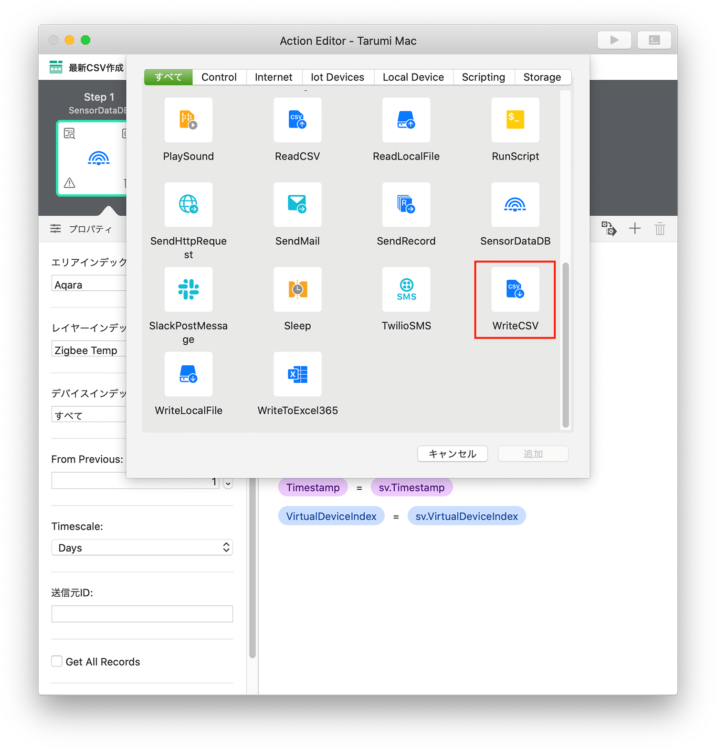716x749 pixels.
Task: Choose the SlackPostMessage action
Action: (189, 289)
